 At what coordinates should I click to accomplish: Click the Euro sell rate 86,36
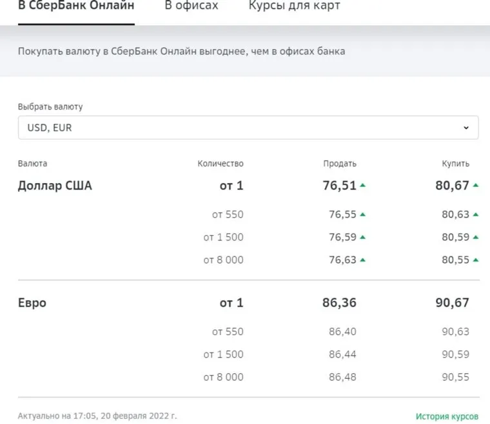tap(339, 303)
